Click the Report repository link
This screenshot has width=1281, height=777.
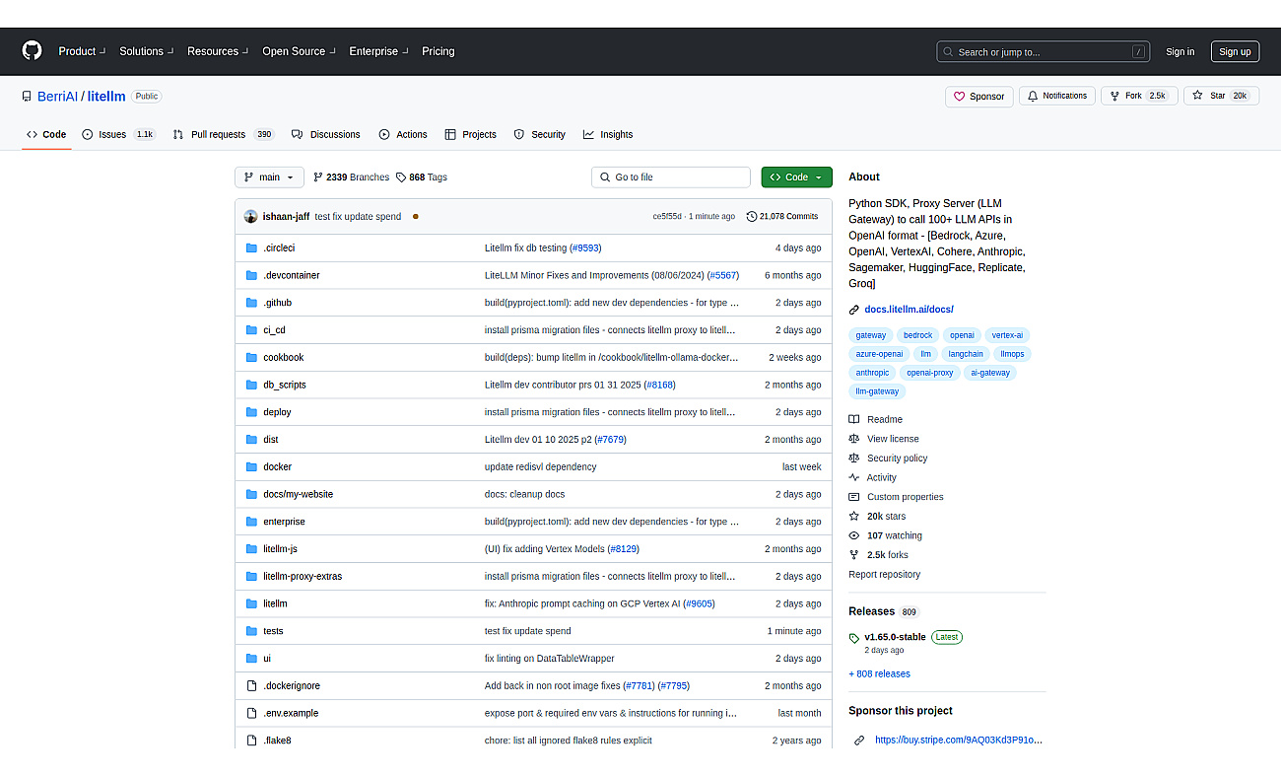(884, 574)
